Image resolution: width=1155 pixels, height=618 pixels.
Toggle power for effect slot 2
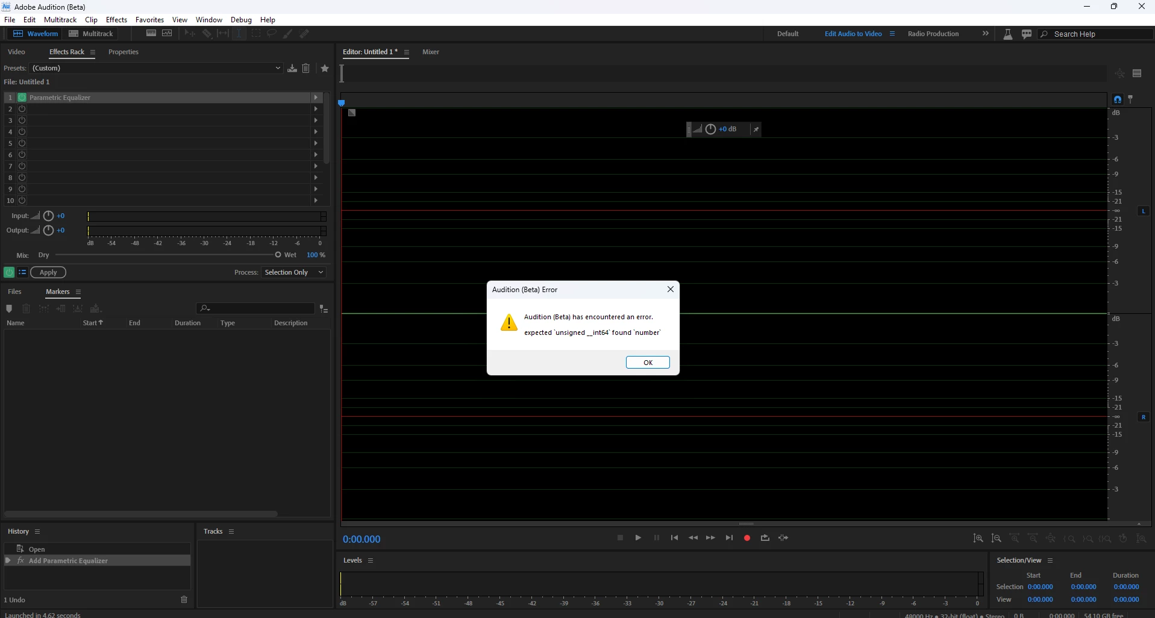pyautogui.click(x=22, y=109)
